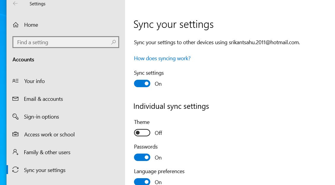Select 'Email & accounts' text in sidebar
Screen dimensions: 335x185
[43, 99]
